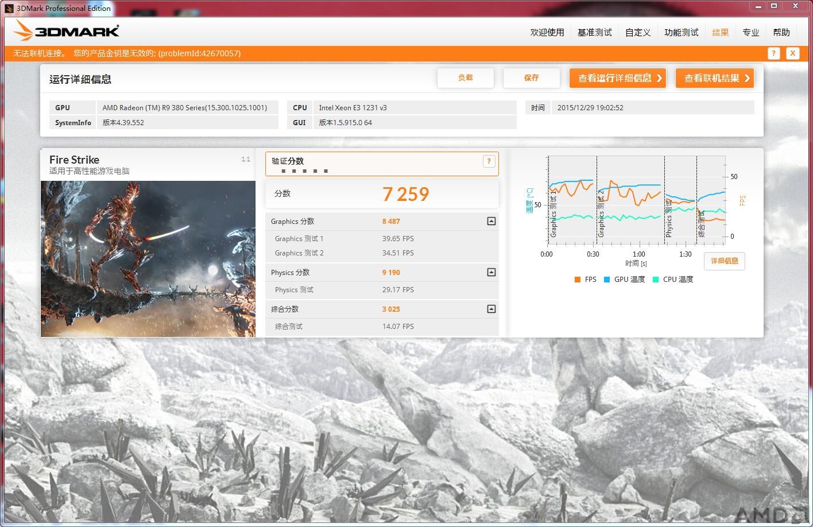
Task: Dismiss the orange warning banner with X
Action: (792, 53)
